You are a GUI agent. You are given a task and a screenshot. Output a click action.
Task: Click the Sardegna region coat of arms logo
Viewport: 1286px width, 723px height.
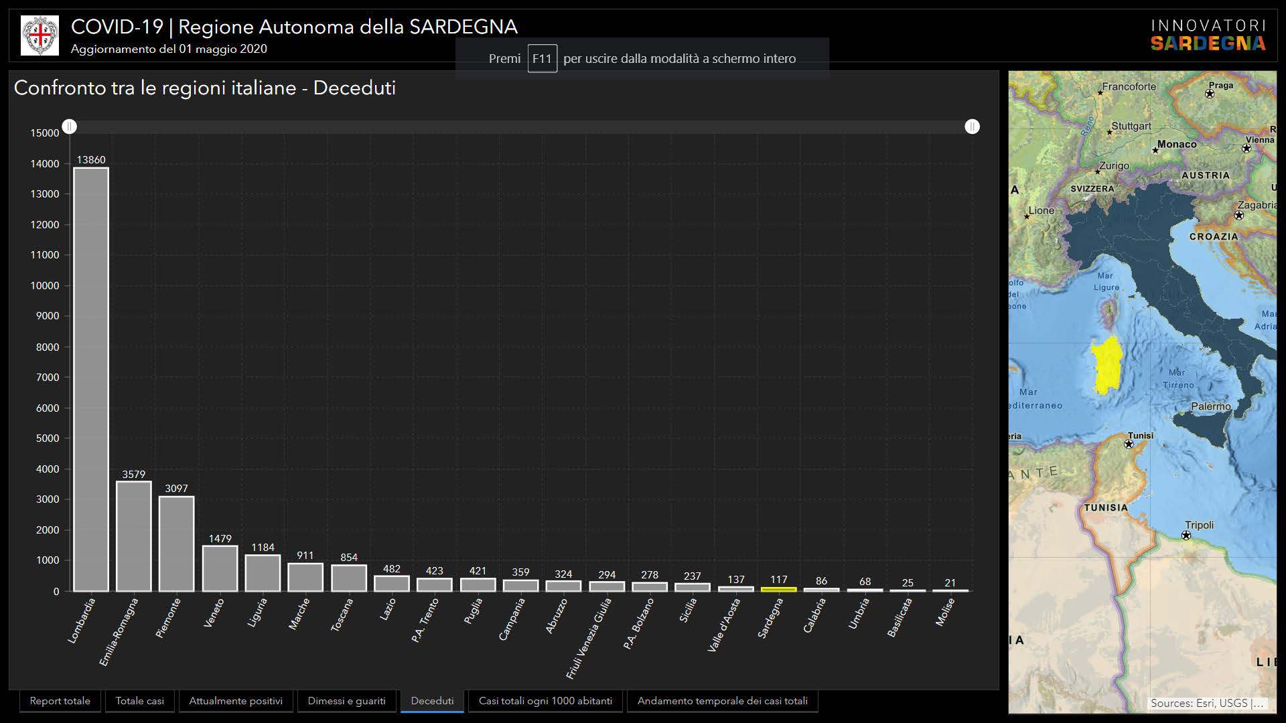point(40,35)
